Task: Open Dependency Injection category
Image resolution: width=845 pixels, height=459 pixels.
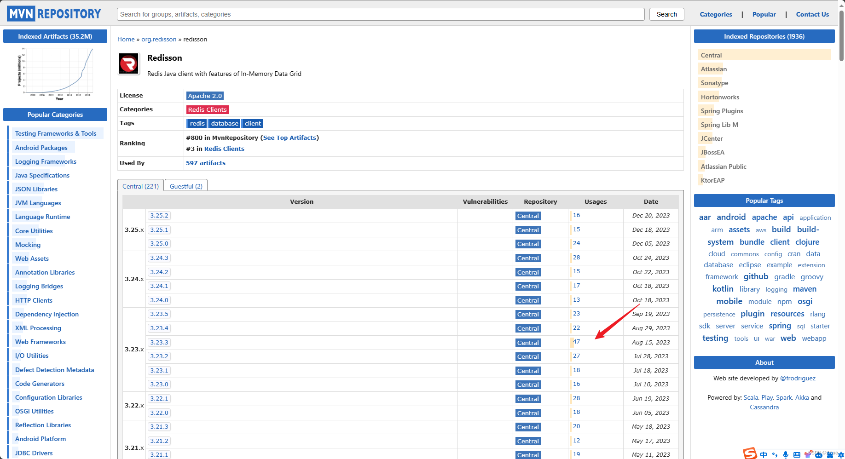Action: [47, 314]
